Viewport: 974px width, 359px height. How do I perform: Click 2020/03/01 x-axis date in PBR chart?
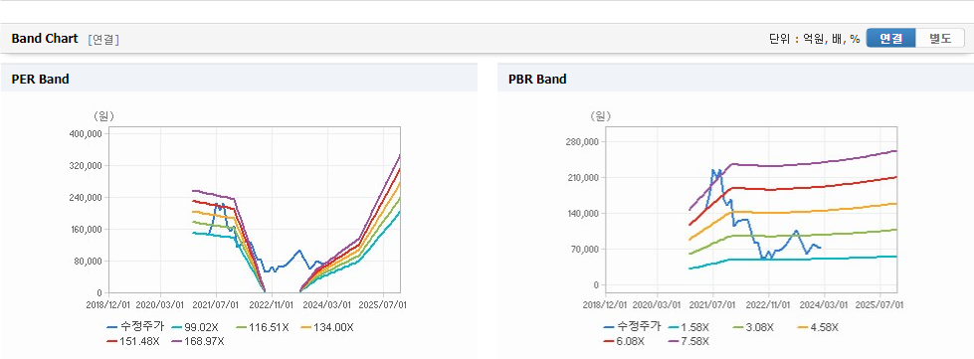tap(659, 305)
